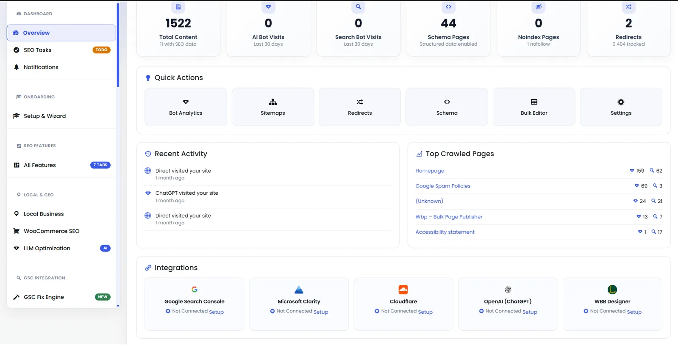Open the Redirects quick action
Image resolution: width=678 pixels, height=345 pixels.
click(x=360, y=107)
